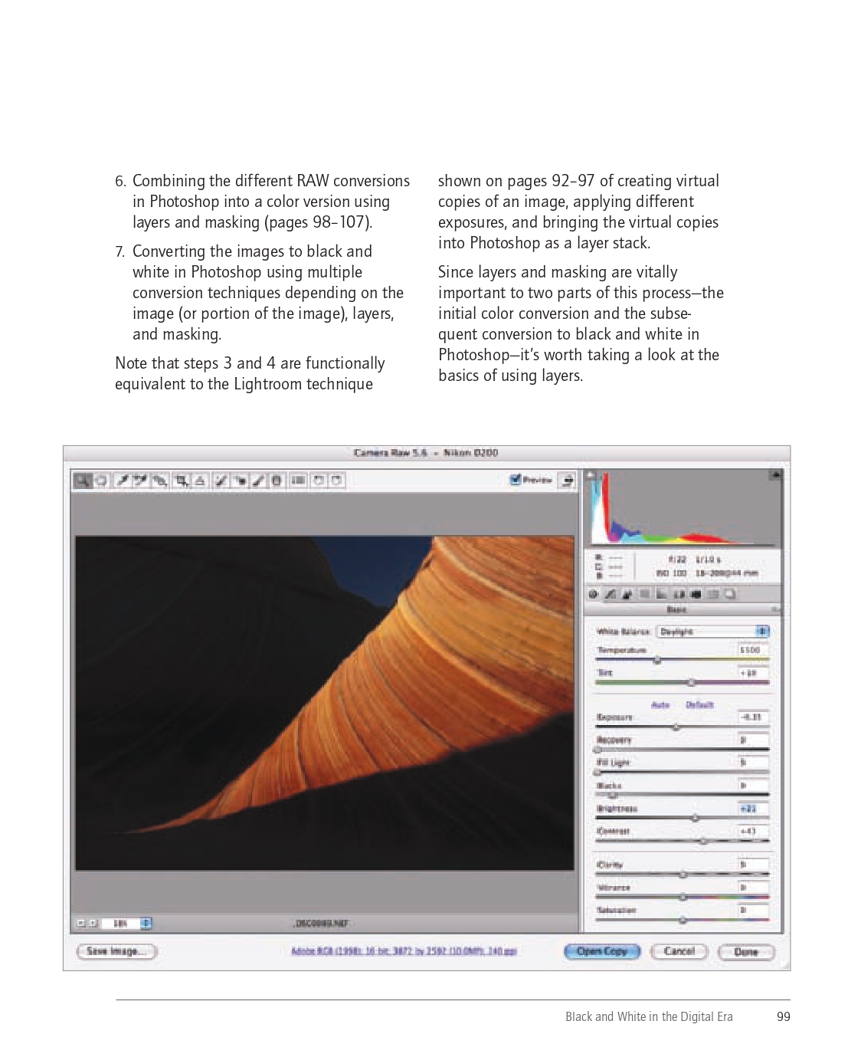
Task: Select the Straighten tool
Action: click(x=201, y=481)
